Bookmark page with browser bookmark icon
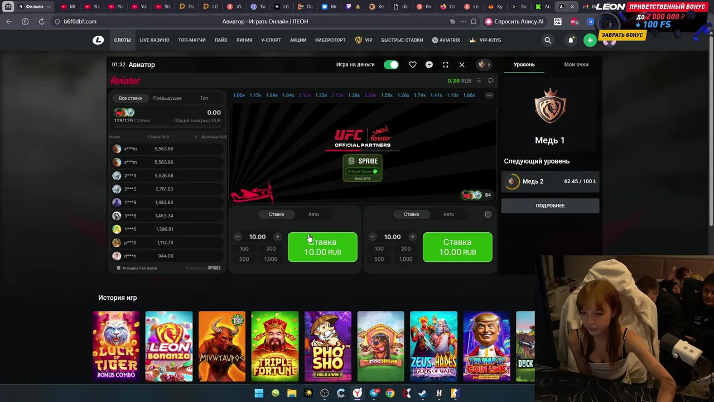The width and height of the screenshot is (714, 402). 474,22
